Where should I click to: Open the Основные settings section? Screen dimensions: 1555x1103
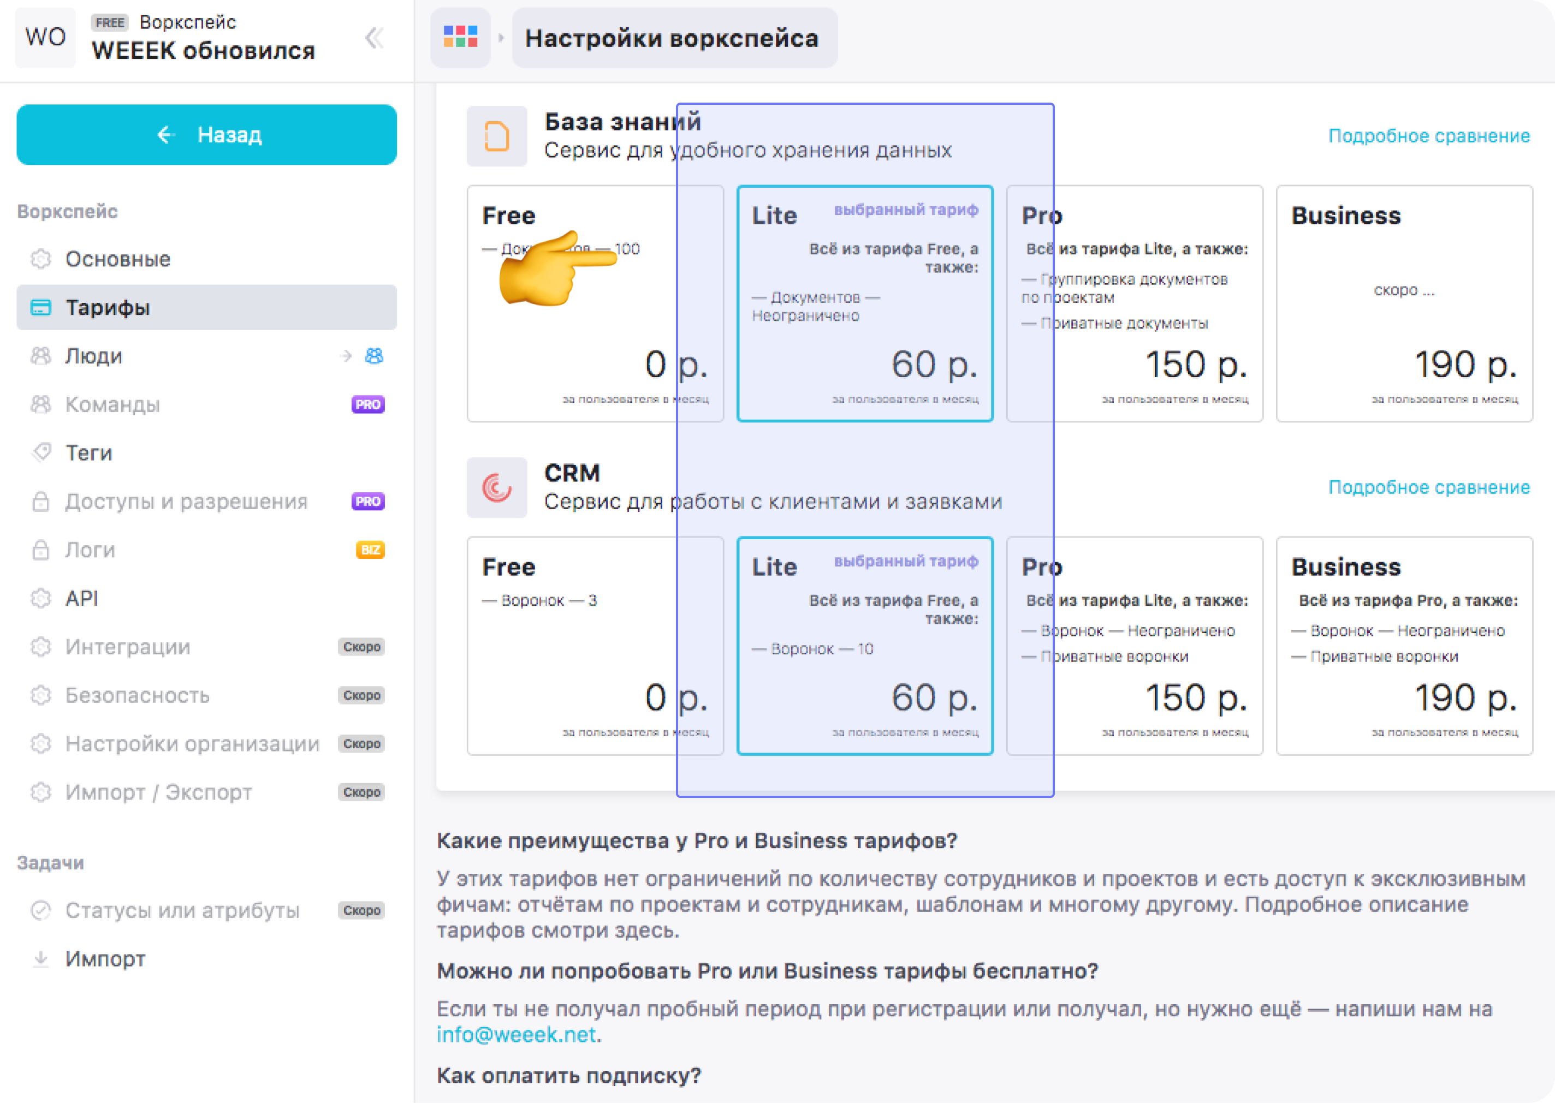coord(117,259)
